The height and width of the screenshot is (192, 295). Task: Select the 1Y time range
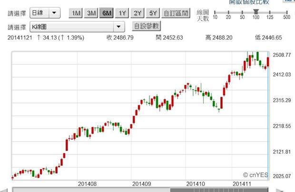click(x=122, y=13)
